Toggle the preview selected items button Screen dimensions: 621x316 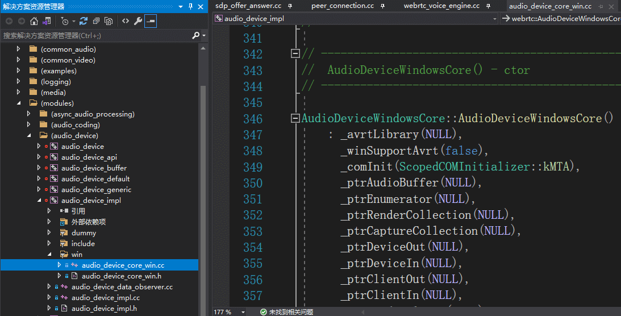(151, 21)
